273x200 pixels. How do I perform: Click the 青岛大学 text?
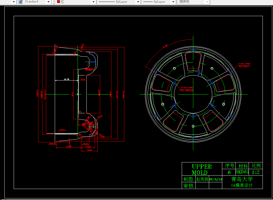pos(242,179)
